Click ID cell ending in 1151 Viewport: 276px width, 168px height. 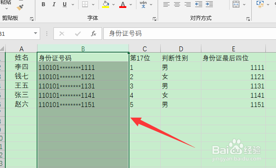[83, 104]
